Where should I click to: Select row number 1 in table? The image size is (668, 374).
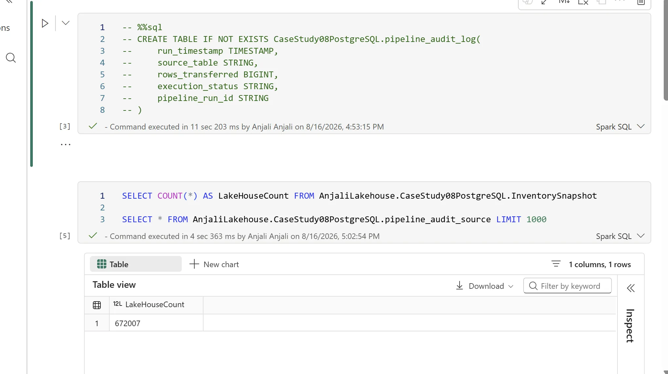coord(97,324)
